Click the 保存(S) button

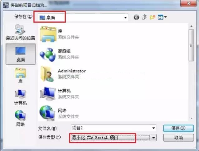[179, 128]
